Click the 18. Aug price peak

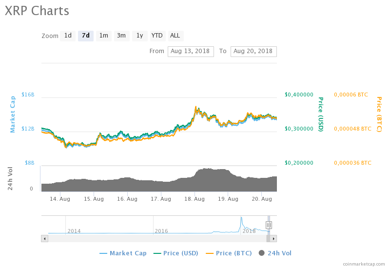pos(196,107)
